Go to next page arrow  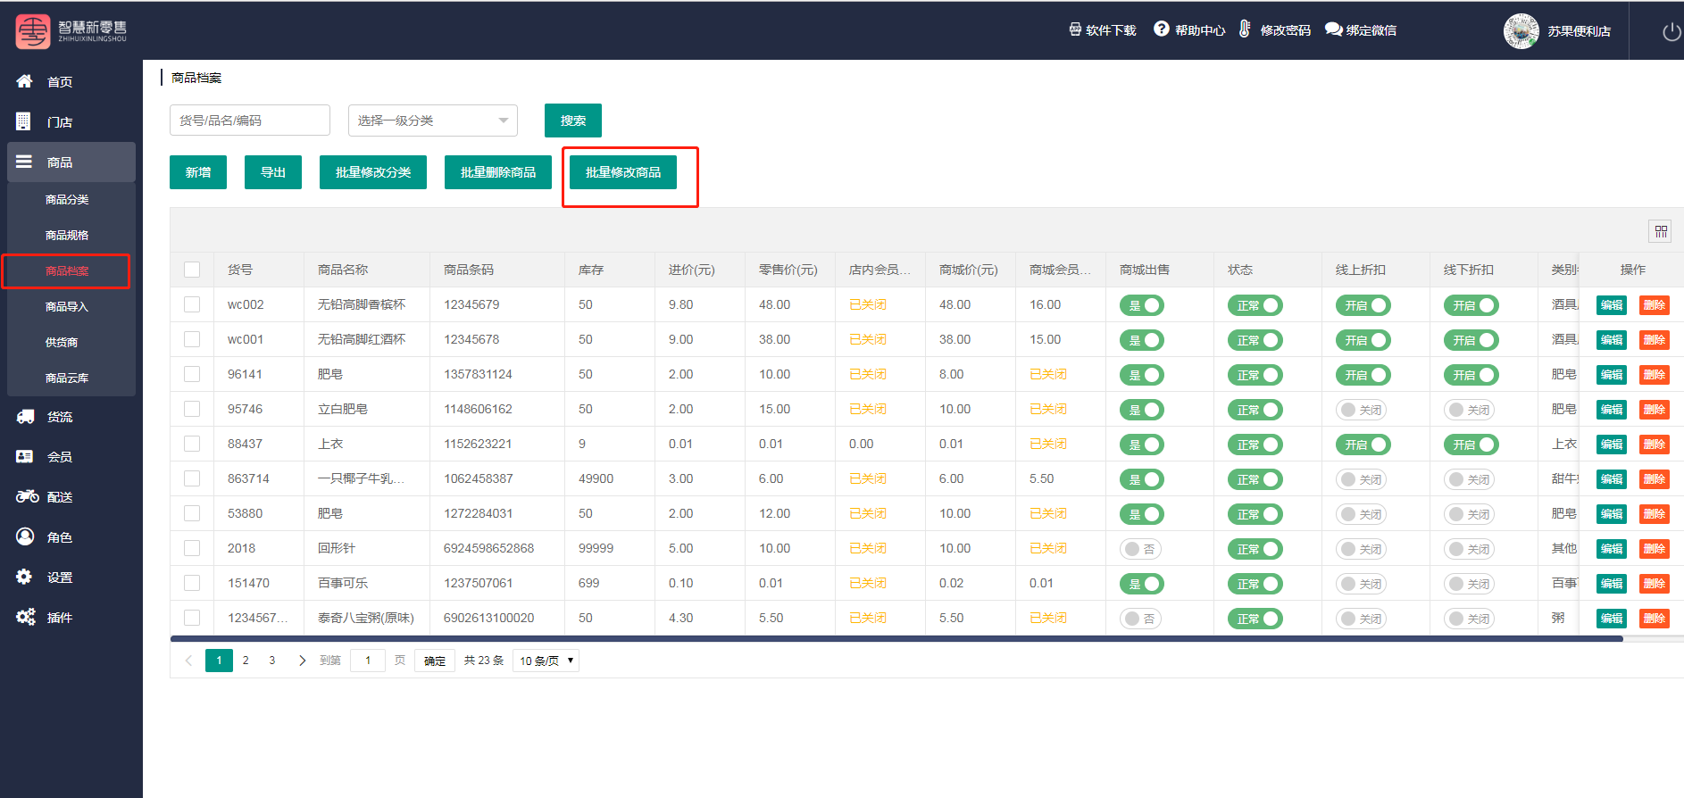302,661
